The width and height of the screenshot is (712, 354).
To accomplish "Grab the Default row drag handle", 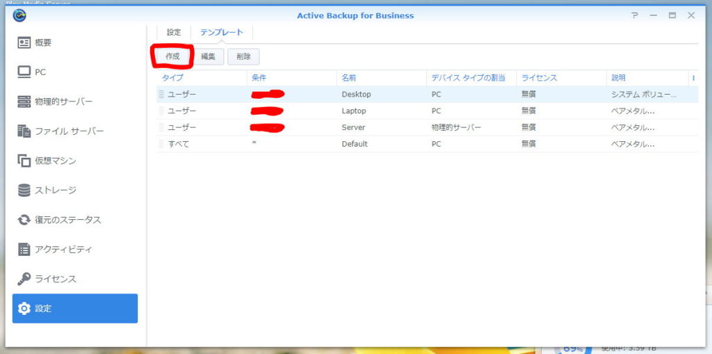I will (x=161, y=144).
